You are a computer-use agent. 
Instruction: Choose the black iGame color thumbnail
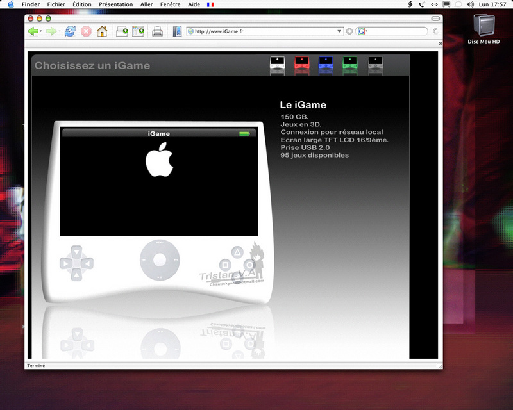[x=376, y=62]
